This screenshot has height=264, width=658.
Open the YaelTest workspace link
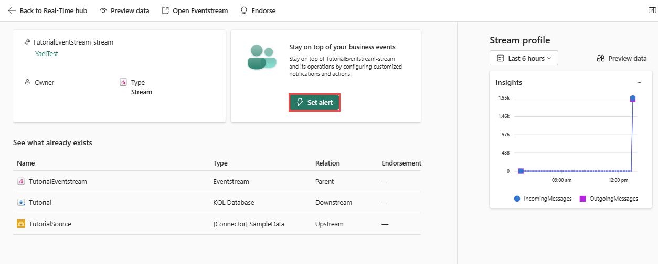(x=46, y=53)
